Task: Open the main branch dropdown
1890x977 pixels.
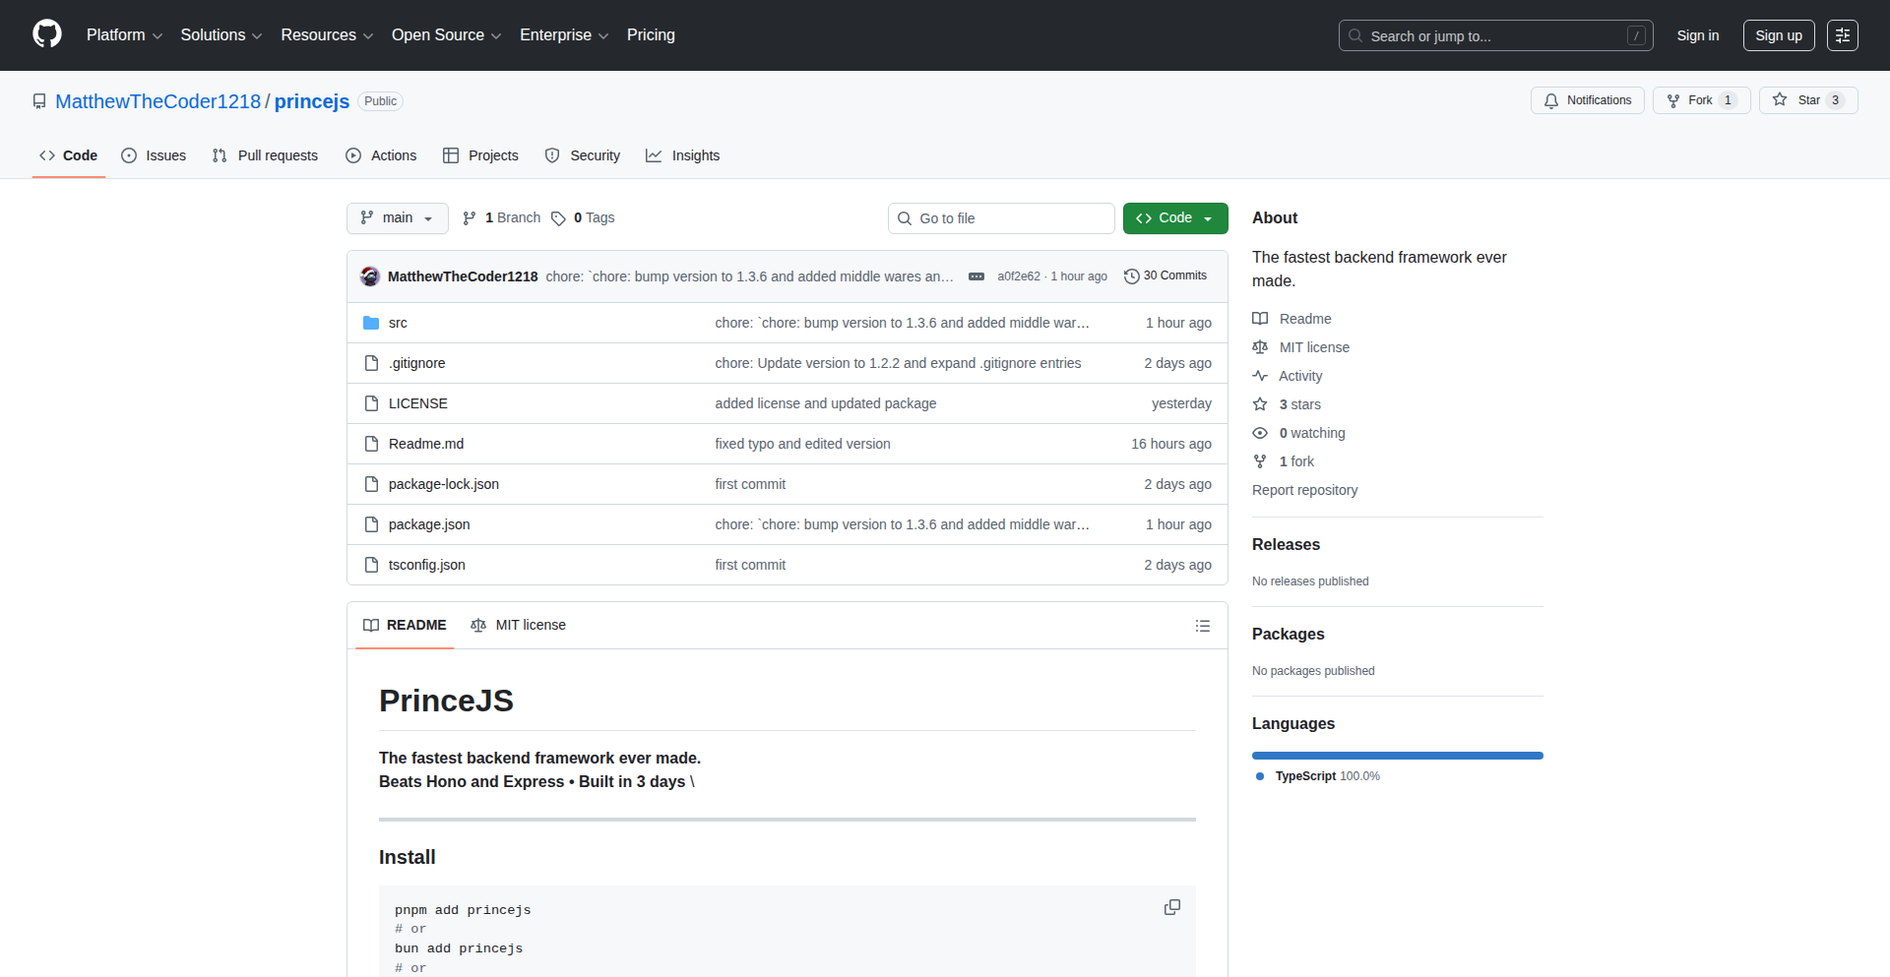Action: (x=397, y=218)
